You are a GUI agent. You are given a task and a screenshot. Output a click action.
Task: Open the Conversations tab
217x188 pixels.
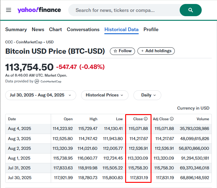pyautogui.click(x=83, y=30)
